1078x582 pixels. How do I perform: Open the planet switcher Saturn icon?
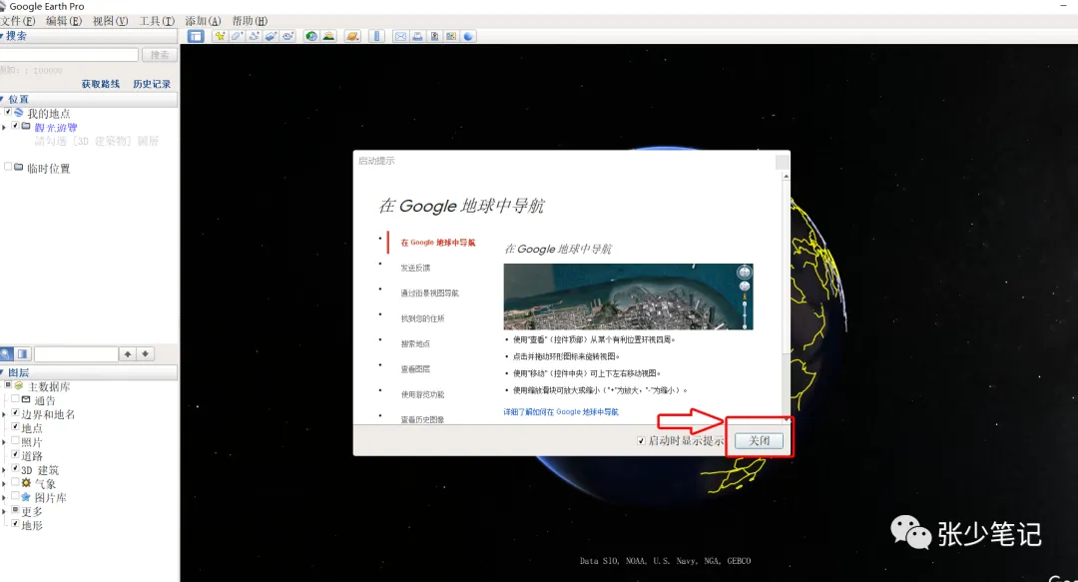[352, 37]
